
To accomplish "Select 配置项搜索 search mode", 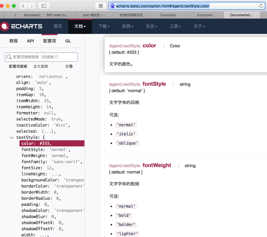I will click(18, 66).
